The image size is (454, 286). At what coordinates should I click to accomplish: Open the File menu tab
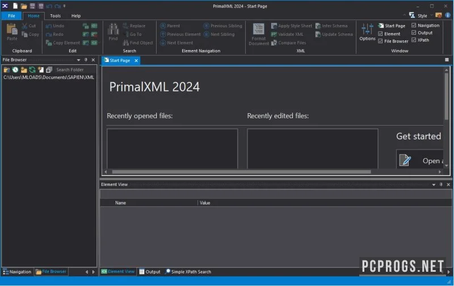tap(11, 16)
